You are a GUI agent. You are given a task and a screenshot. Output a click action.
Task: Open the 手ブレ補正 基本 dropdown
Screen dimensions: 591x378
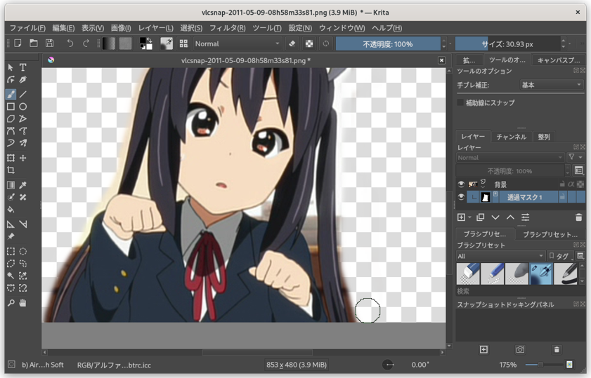pyautogui.click(x=552, y=85)
